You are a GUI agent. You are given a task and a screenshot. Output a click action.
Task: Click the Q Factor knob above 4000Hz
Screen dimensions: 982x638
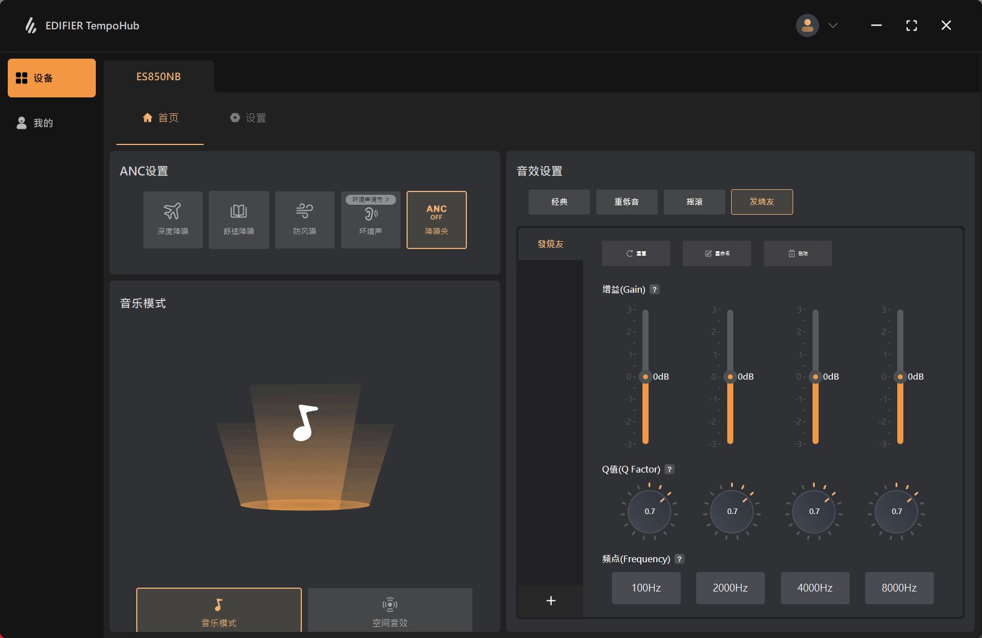coord(814,511)
